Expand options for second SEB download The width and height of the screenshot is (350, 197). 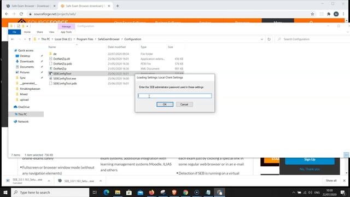[x=101, y=181]
